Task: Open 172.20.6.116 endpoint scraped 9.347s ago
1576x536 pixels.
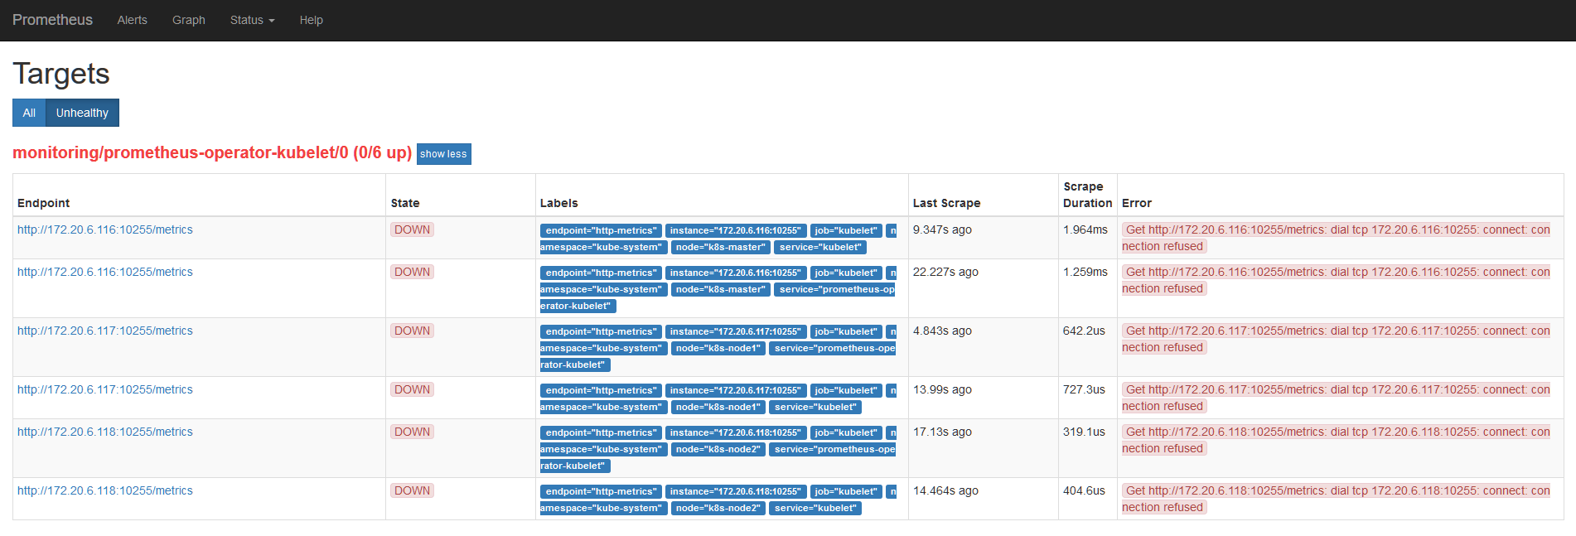Action: point(105,229)
